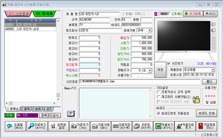This screenshot has width=223, height=138.
Task: Click the 저장 save button
Action: (x=160, y=70)
